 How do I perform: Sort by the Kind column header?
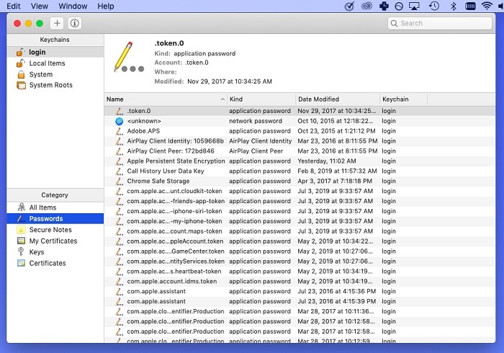pos(261,99)
